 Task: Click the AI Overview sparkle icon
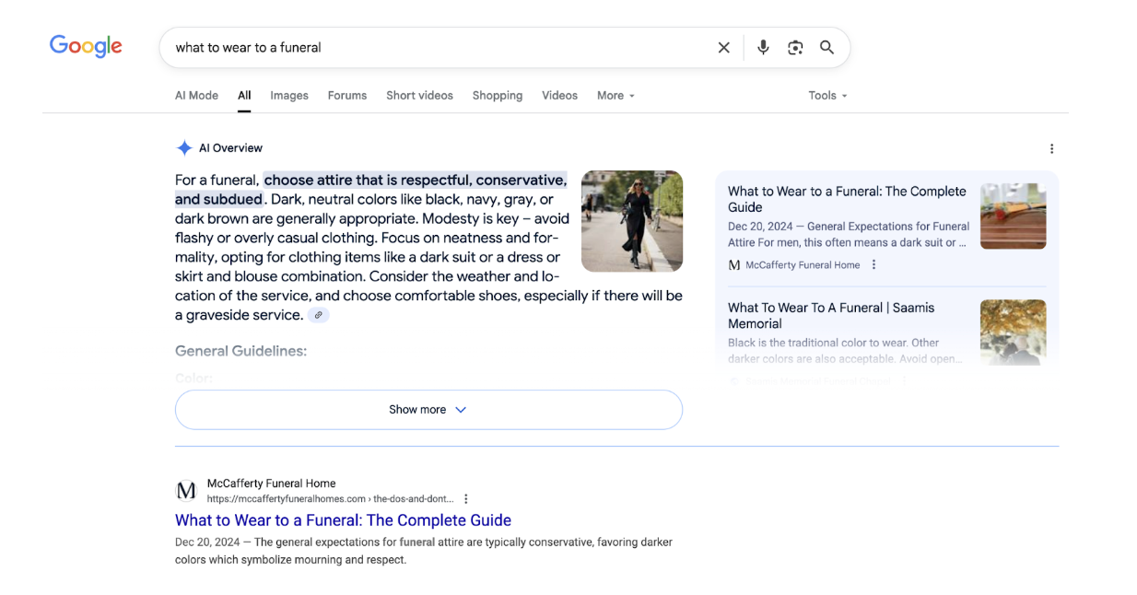pyautogui.click(x=184, y=148)
